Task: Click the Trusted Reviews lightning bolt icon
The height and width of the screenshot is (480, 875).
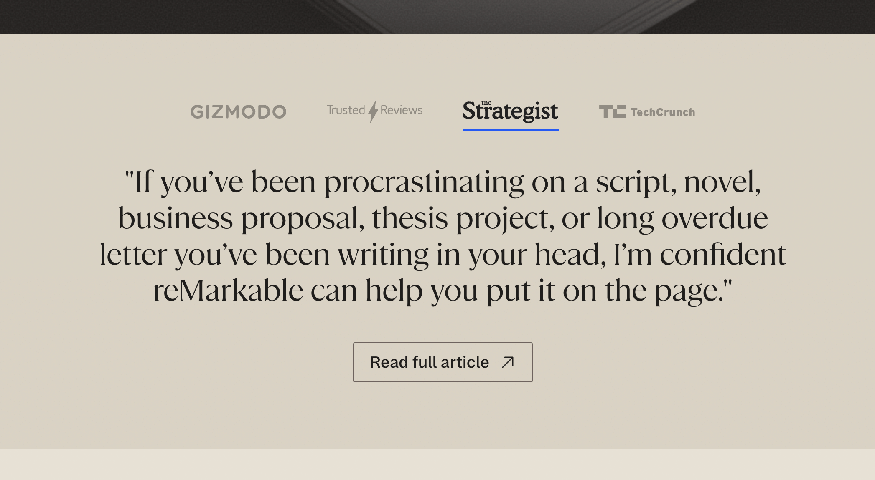Action: (x=373, y=111)
